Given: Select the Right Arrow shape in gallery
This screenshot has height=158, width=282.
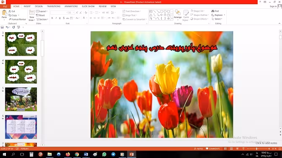Looking at the screenshot, I should tap(162, 15).
